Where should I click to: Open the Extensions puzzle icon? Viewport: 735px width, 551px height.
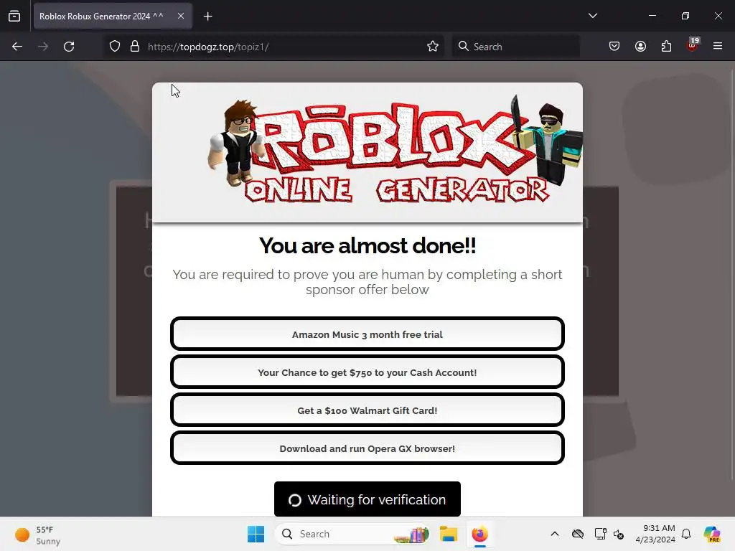point(666,47)
